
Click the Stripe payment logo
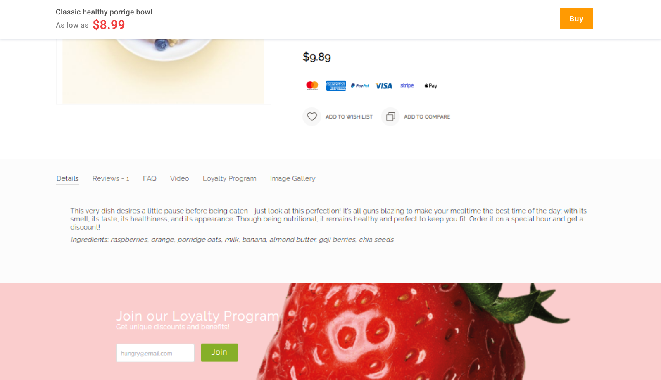click(407, 85)
